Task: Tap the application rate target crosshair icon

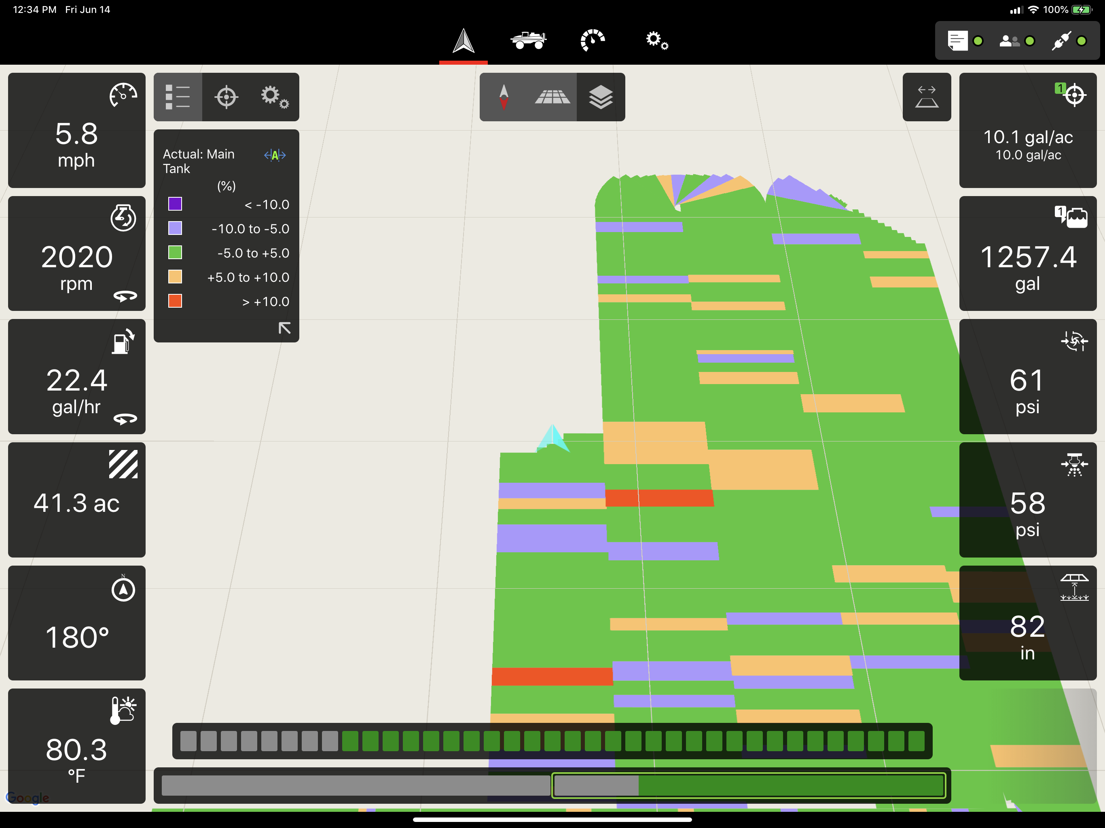Action: pos(1071,94)
